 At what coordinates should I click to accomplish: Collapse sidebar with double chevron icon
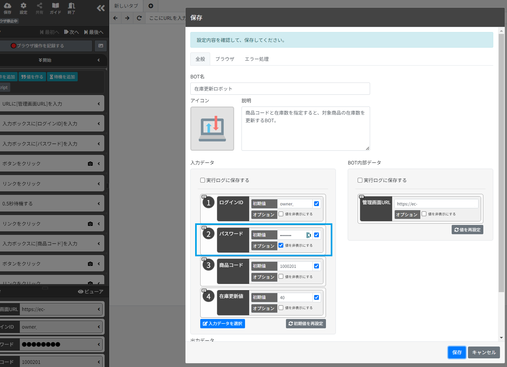click(x=101, y=8)
